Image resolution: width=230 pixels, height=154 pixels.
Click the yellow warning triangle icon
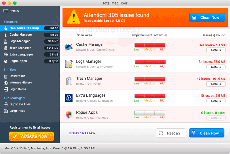pos(74,17)
